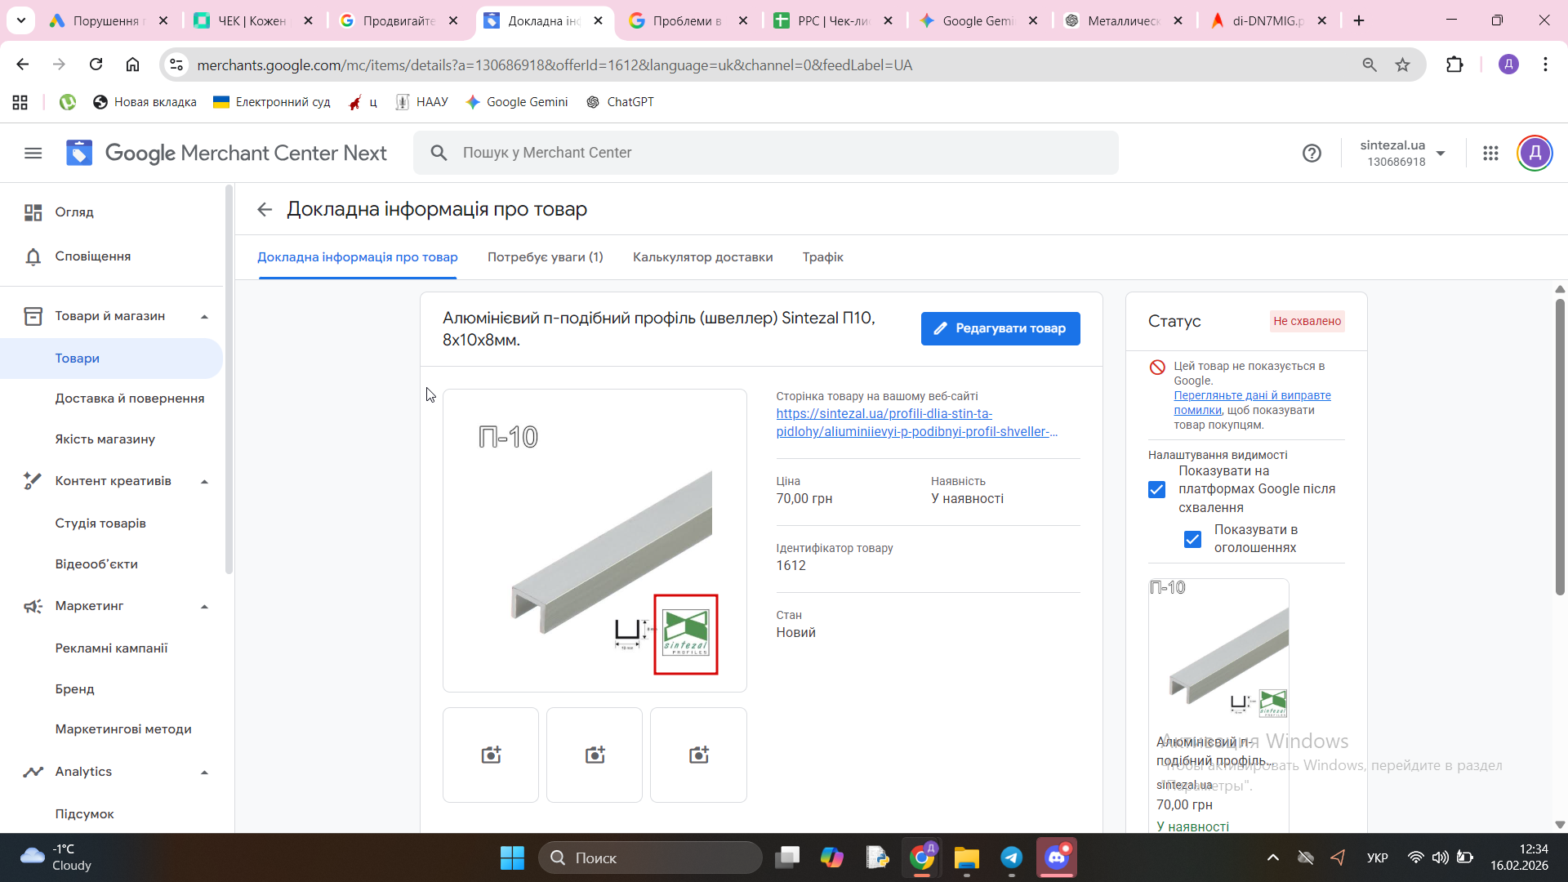
Task: Click the Merchant Center search field
Action: [x=765, y=153]
